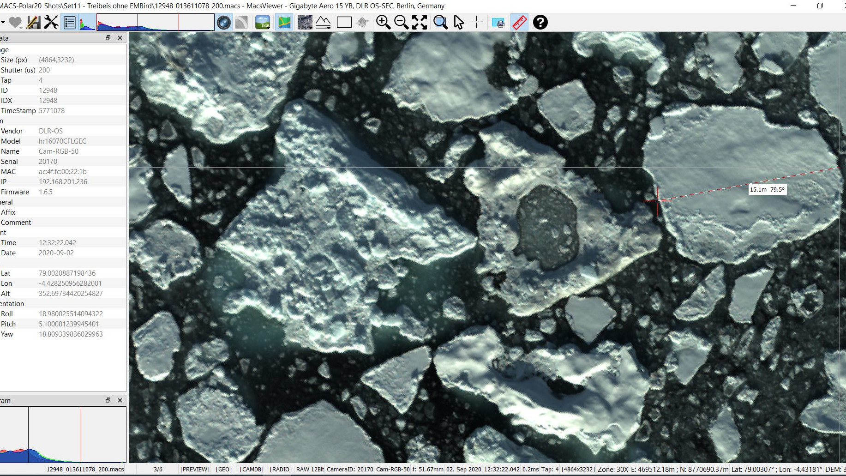The width and height of the screenshot is (846, 476).
Task: Open dropdown arrow at toolbar's left edge
Action: [3, 22]
